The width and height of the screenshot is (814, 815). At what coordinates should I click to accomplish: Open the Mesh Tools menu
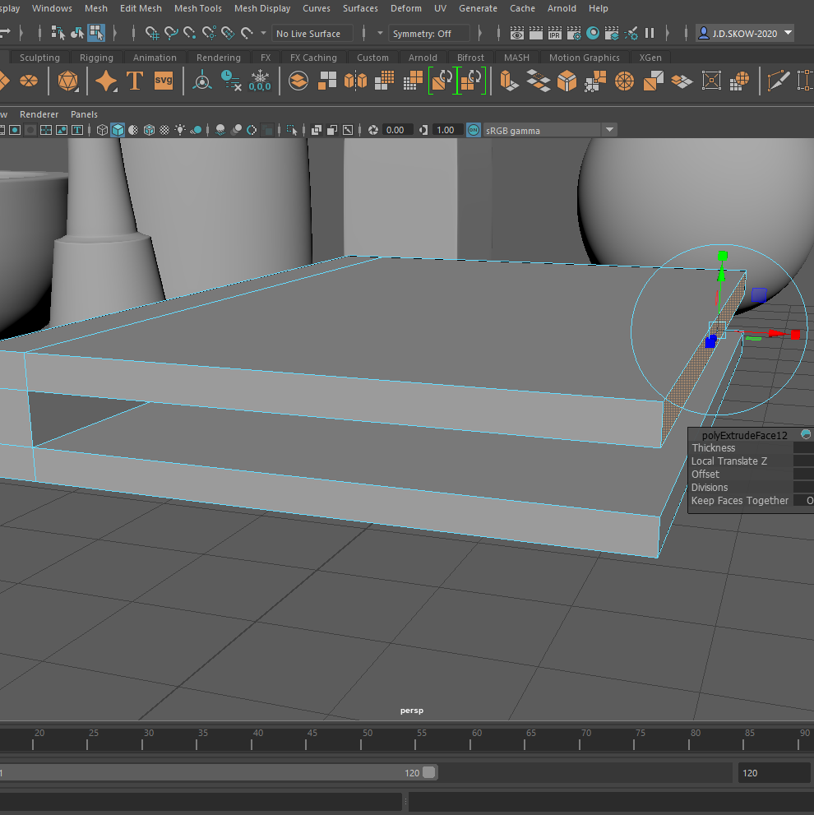pyautogui.click(x=197, y=8)
